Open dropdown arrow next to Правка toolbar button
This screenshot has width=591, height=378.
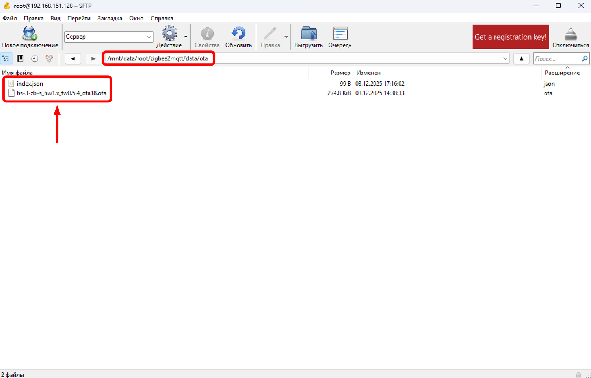286,37
